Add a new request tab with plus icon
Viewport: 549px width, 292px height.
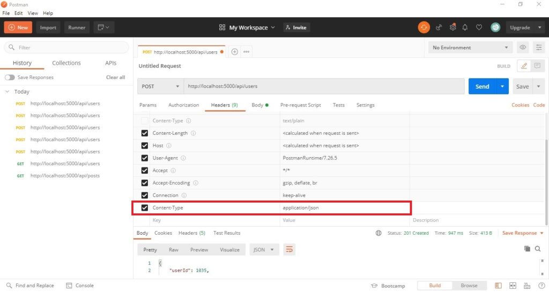(x=235, y=52)
